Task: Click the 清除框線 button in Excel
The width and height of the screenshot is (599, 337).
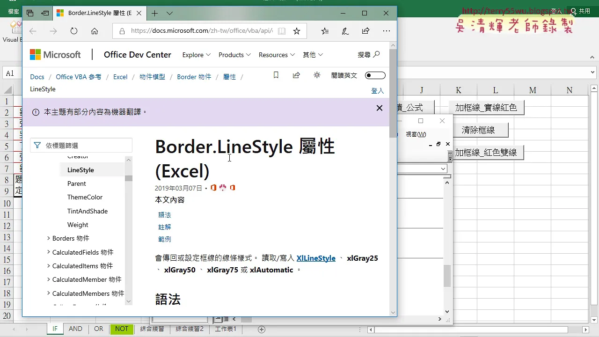Action: 478,130
